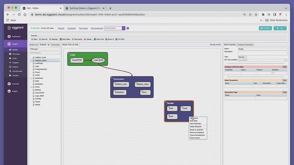The height and width of the screenshot is (165, 294).
Task: Select the AddItem_Code snippet in the list
Action: tap(40, 58)
